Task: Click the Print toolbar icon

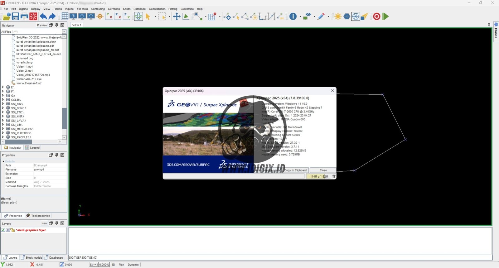Action: tap(24, 17)
